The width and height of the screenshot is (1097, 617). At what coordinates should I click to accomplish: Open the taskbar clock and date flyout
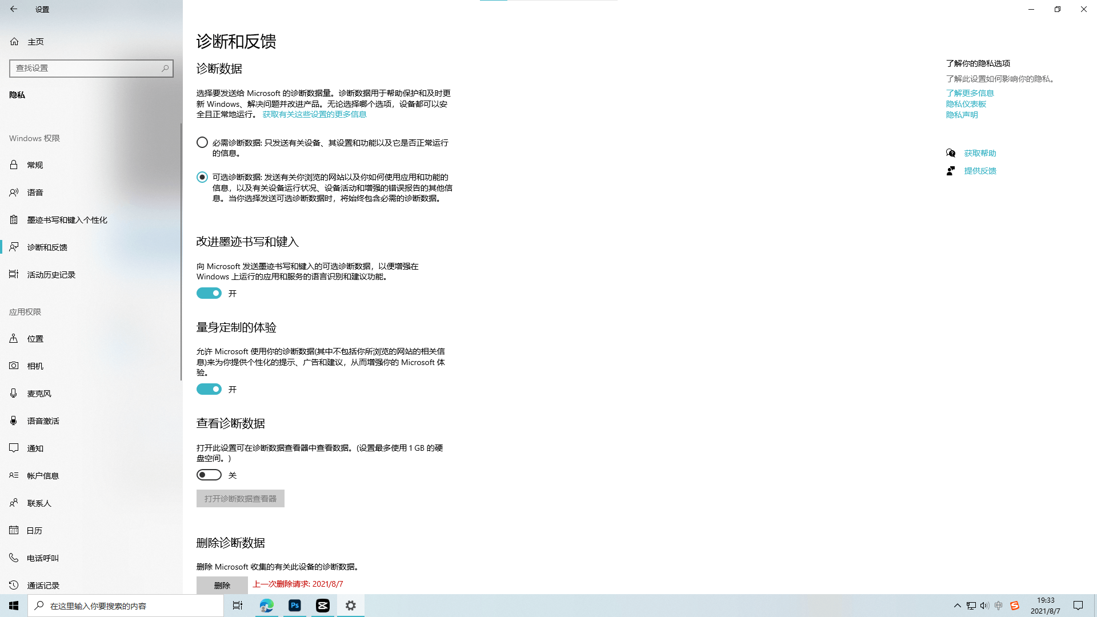point(1045,606)
